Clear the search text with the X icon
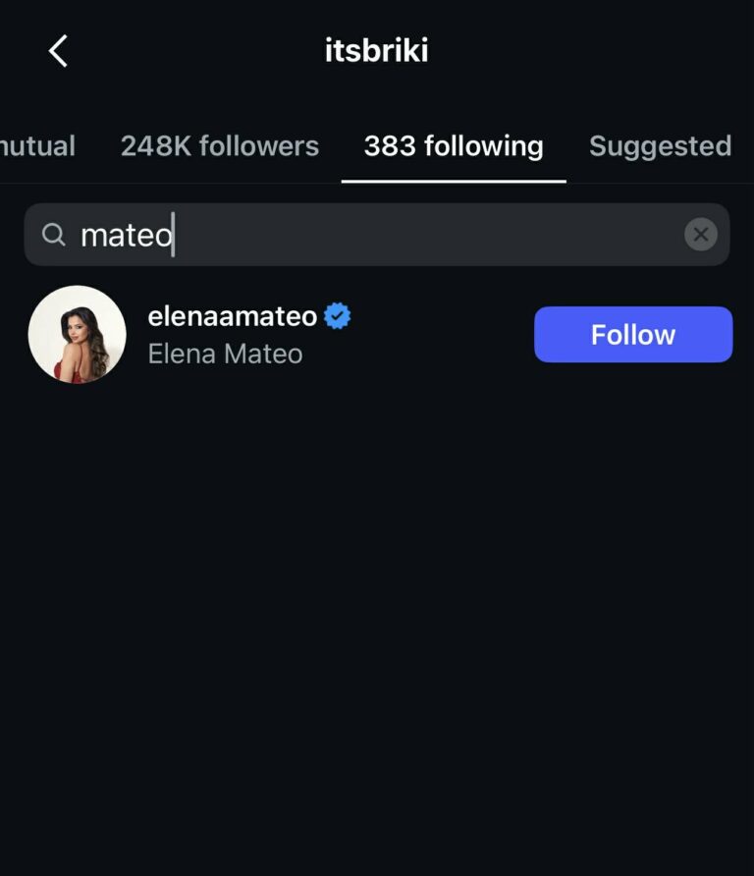Viewport: 754px width, 876px height. [700, 235]
